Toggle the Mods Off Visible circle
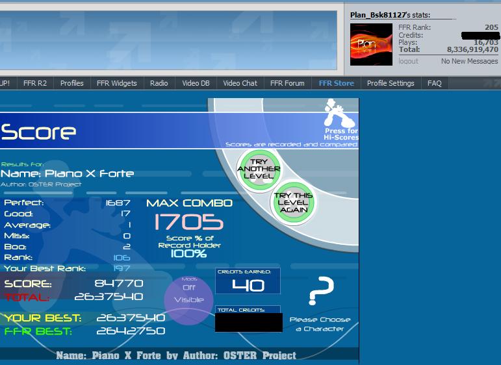501x365 pixels. pos(189,299)
